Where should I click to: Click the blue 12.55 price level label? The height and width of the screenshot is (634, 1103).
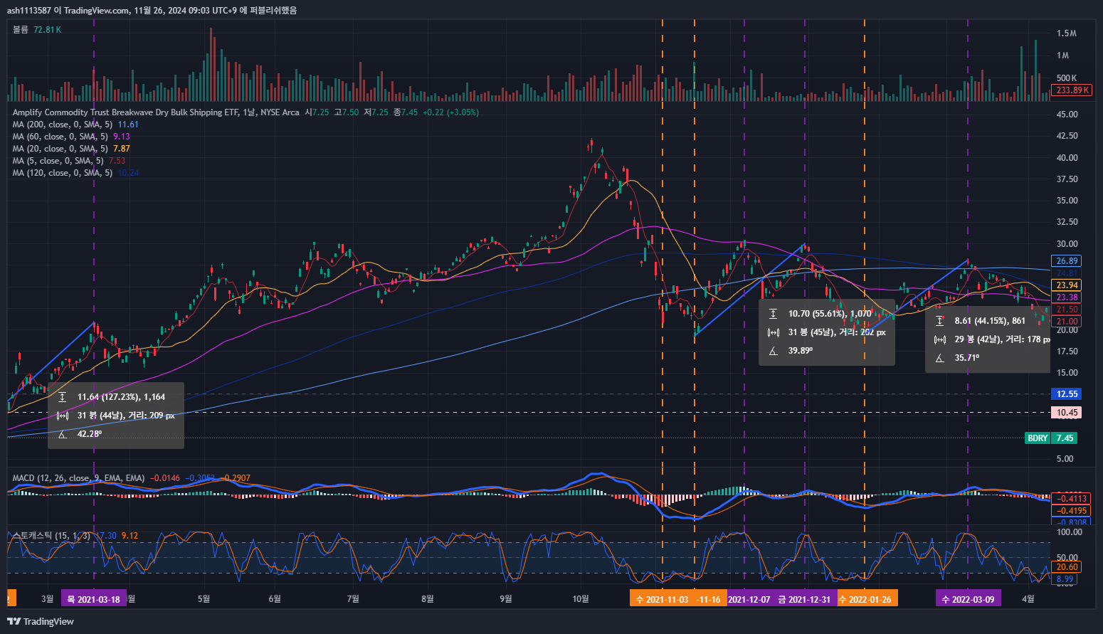(1066, 394)
